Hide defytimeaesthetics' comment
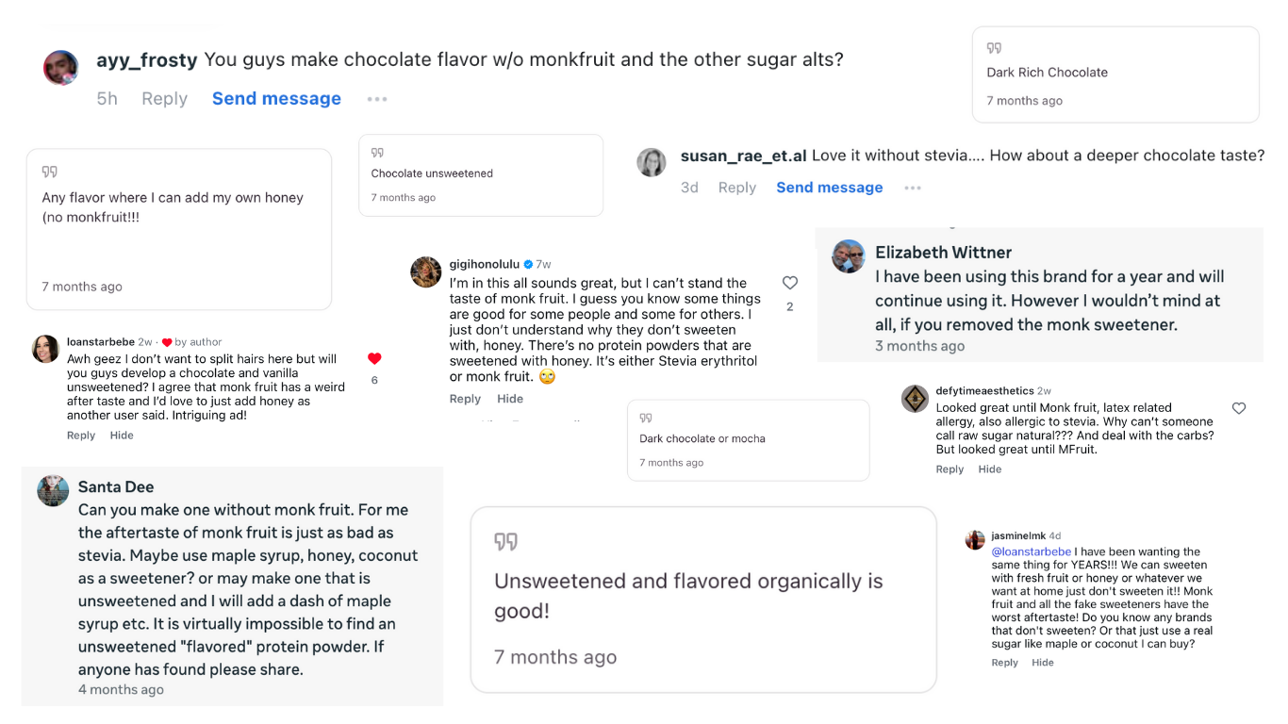The height and width of the screenshot is (724, 1288). 989,469
